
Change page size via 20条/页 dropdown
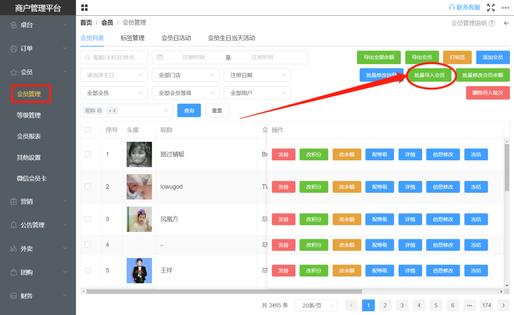coord(316,305)
